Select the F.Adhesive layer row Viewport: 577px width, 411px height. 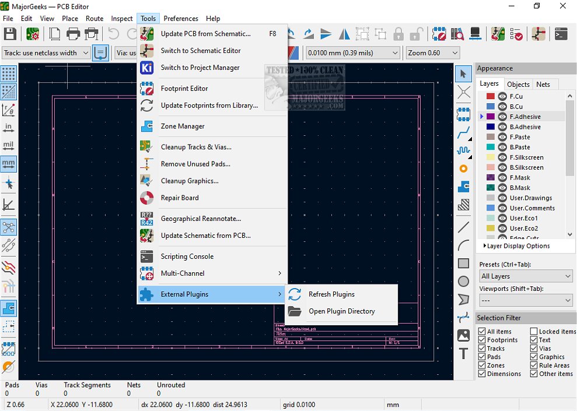(522, 117)
